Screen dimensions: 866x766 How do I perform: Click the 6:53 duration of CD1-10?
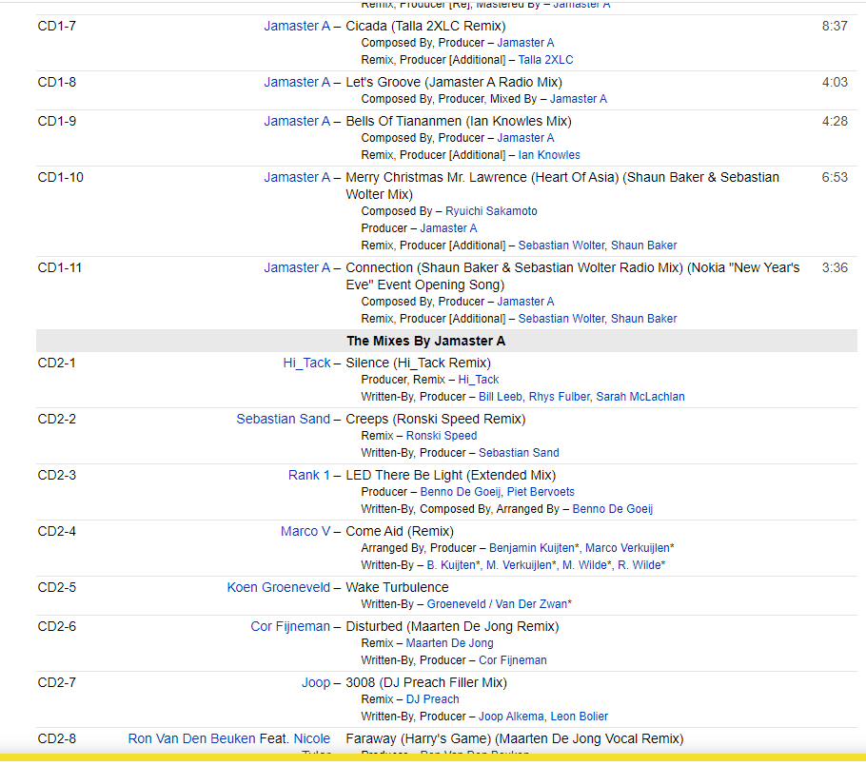(835, 177)
